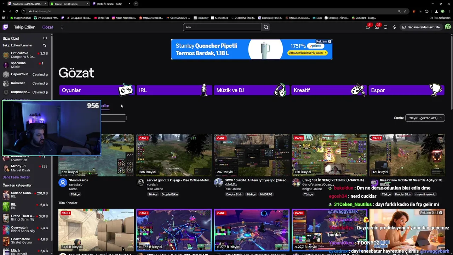Image resolution: width=453 pixels, height=255 pixels.
Task: Click the ad info icon next to Reklam
Action: click(x=329, y=41)
